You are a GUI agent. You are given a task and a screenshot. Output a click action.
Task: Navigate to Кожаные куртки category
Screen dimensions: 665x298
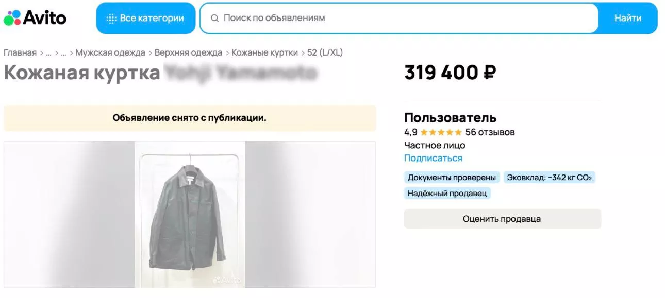(x=264, y=52)
